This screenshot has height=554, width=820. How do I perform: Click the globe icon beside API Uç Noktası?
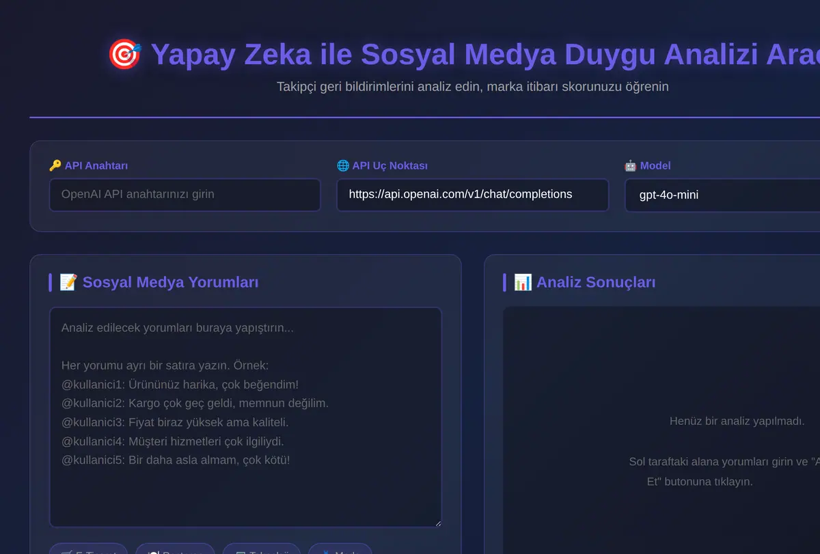coord(343,165)
